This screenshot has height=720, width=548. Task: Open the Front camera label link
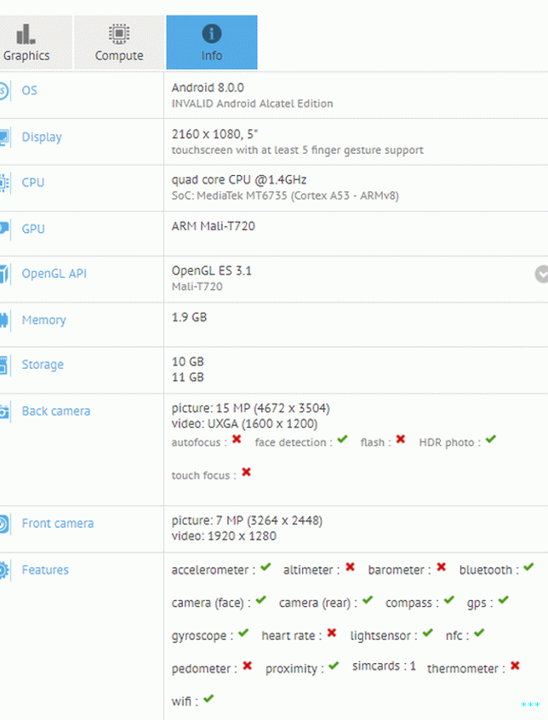tap(58, 524)
